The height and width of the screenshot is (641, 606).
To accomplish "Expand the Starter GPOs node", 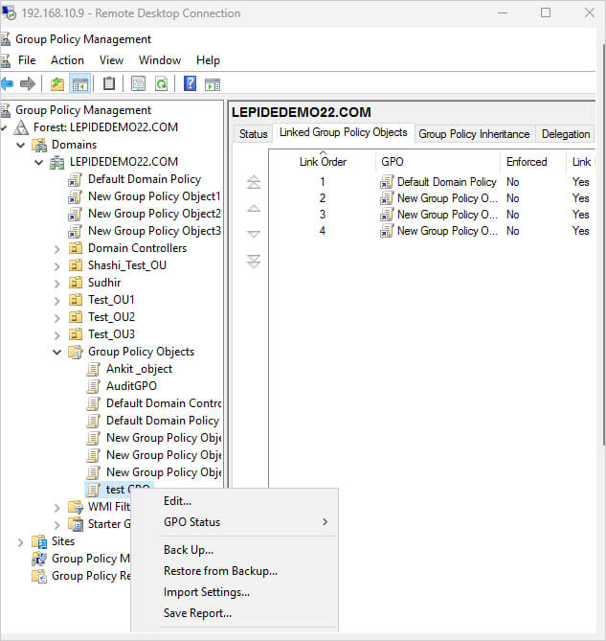I will click(57, 525).
